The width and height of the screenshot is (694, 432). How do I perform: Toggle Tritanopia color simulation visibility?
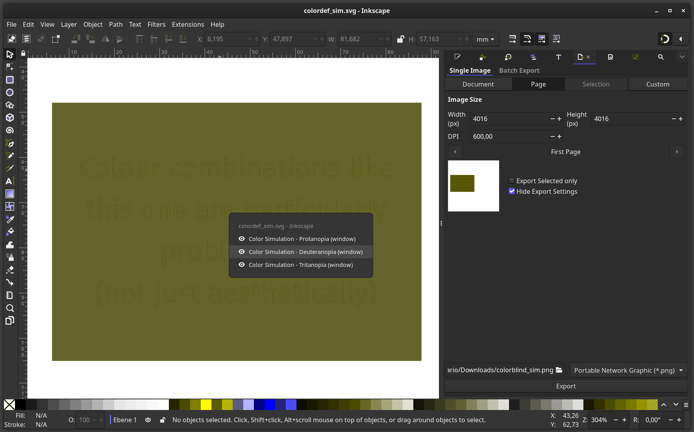[x=242, y=265]
